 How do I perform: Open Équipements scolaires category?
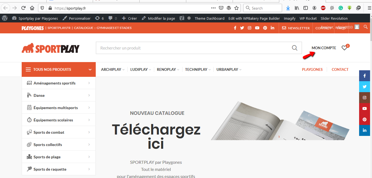59,120
